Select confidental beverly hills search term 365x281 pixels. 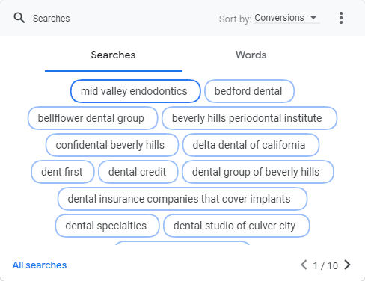pos(112,145)
